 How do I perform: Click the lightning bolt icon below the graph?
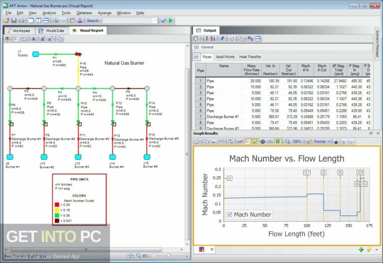pyautogui.click(x=369, y=250)
